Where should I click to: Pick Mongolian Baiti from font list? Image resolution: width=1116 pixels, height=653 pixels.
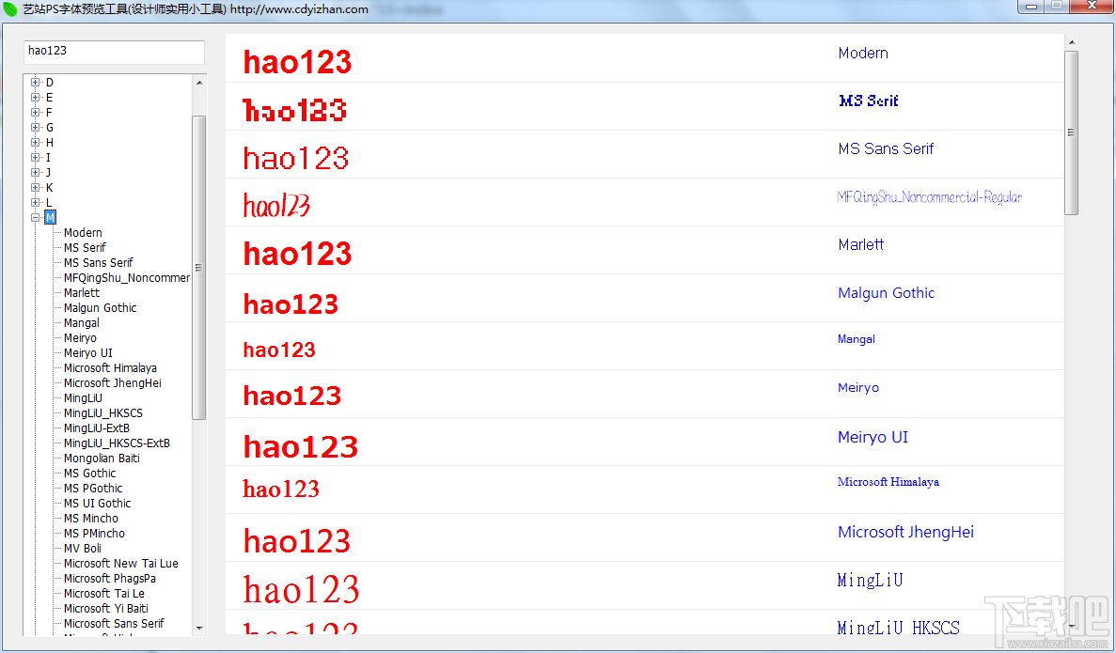coord(102,459)
